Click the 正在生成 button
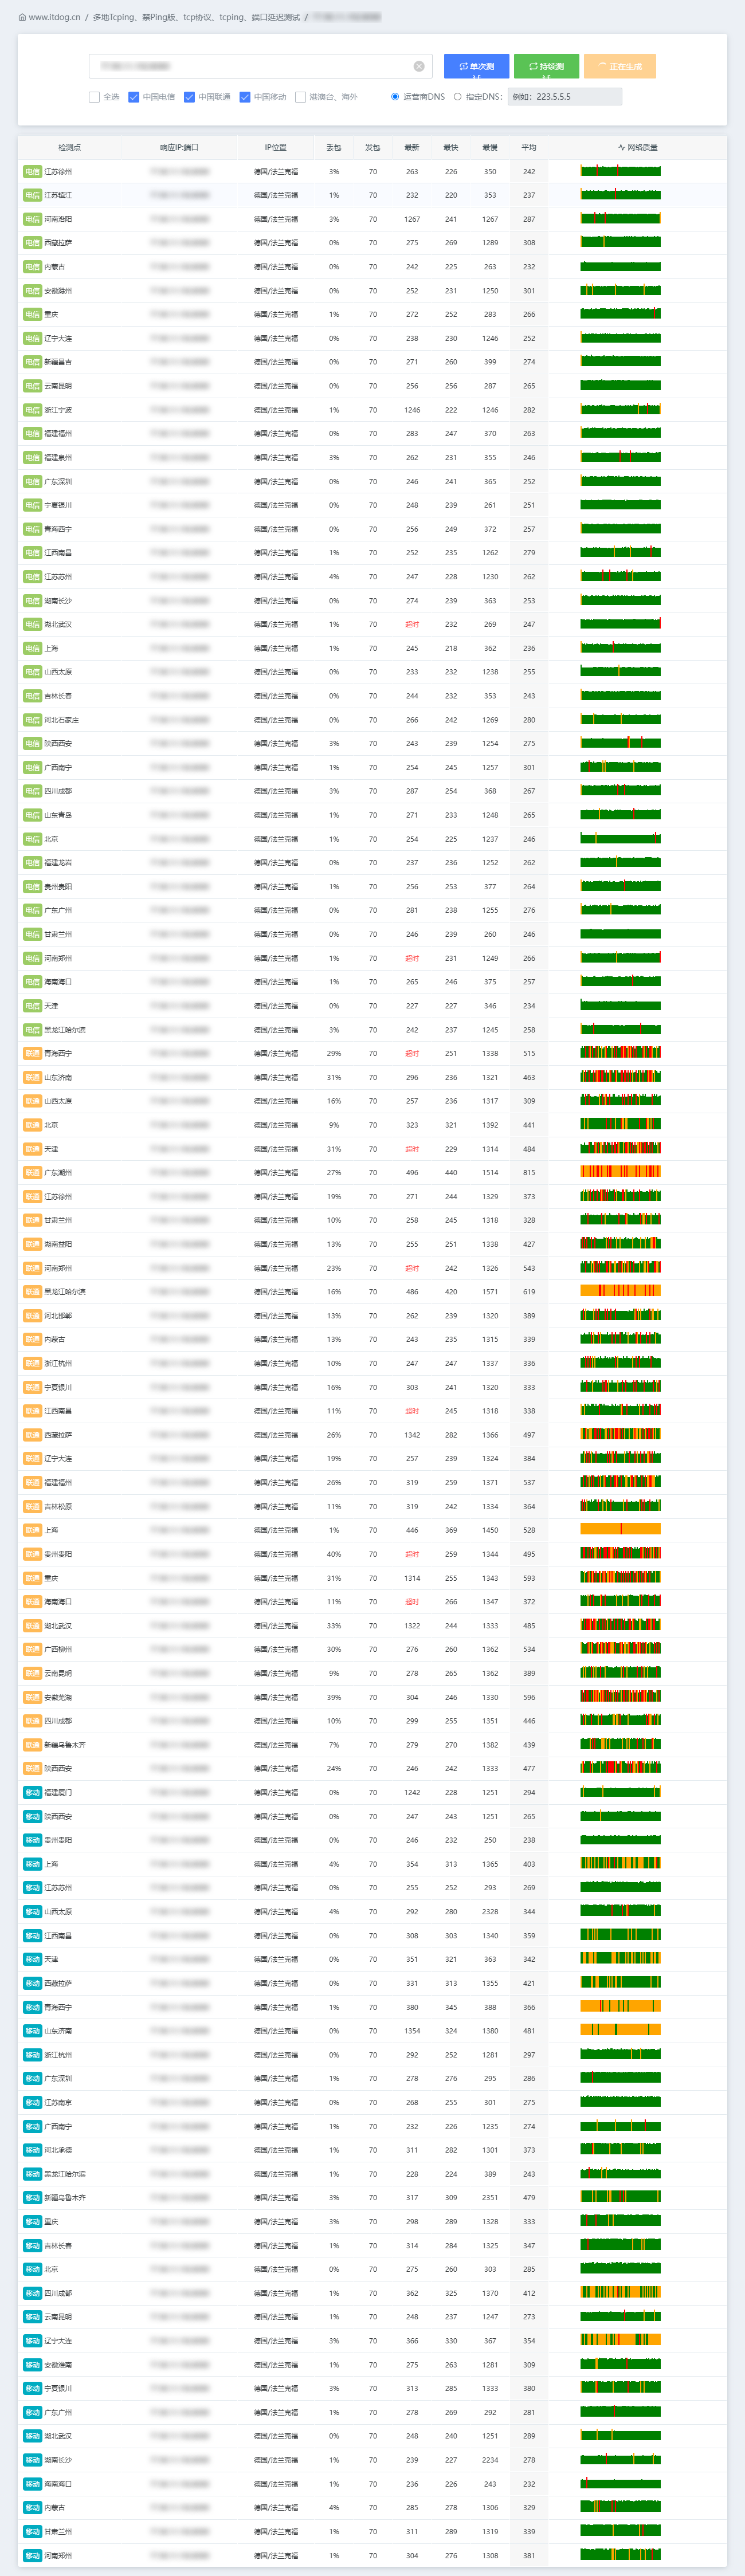The height and width of the screenshot is (2576, 745). coord(620,66)
